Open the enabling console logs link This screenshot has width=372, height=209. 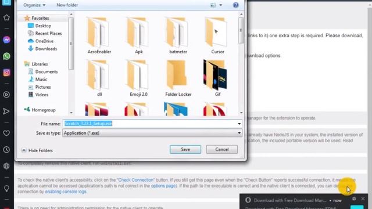point(66,192)
